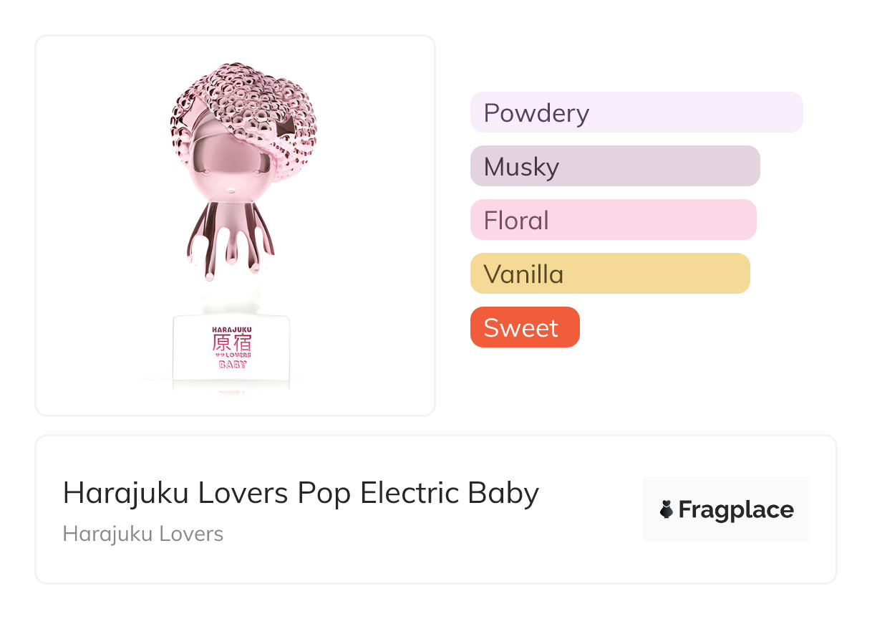This screenshot has height=619, width=872.
Task: Select the yellow Vanilla accord bar
Action: click(x=609, y=274)
